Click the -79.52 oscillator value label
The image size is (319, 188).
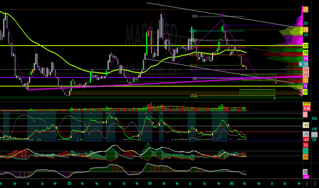306,134
